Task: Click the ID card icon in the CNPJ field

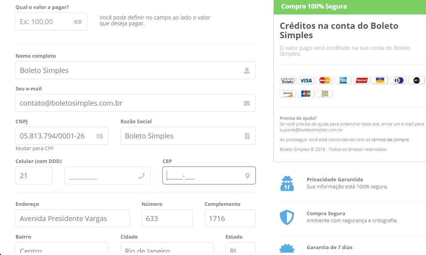Action: tap(100, 136)
